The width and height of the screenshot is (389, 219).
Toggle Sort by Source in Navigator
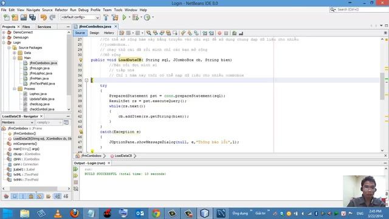pyautogui.click(x=66, y=196)
